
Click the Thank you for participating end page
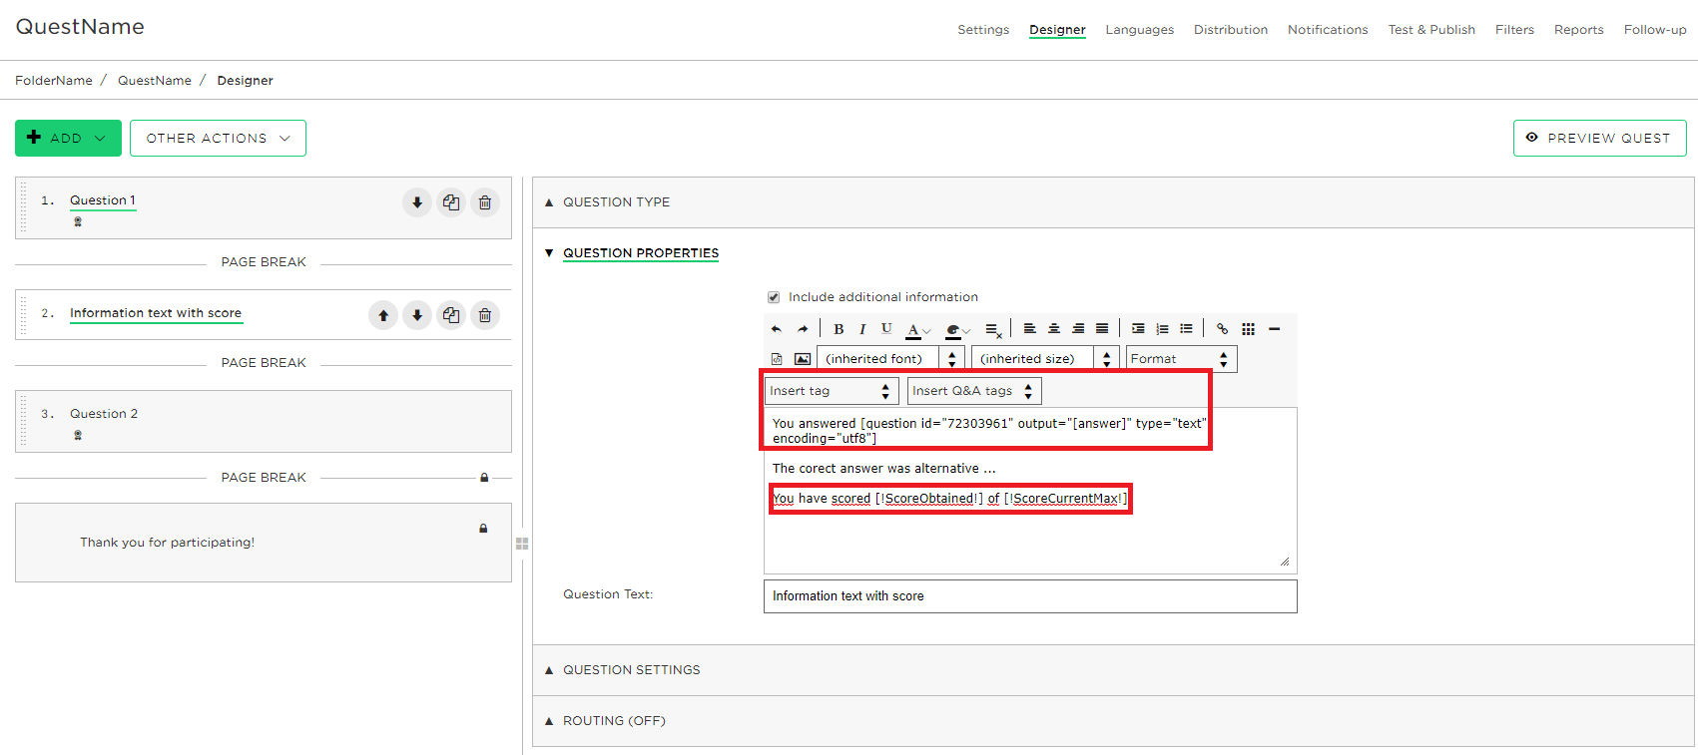tap(264, 543)
